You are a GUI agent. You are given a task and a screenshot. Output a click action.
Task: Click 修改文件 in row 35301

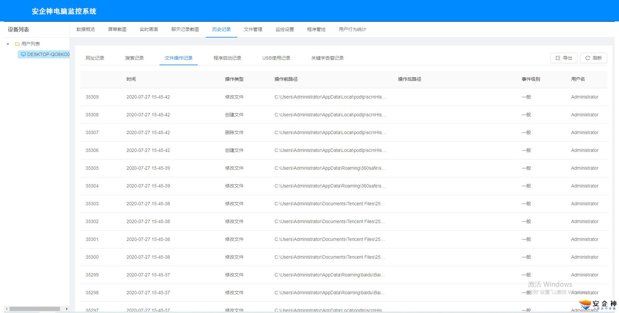[x=234, y=239]
